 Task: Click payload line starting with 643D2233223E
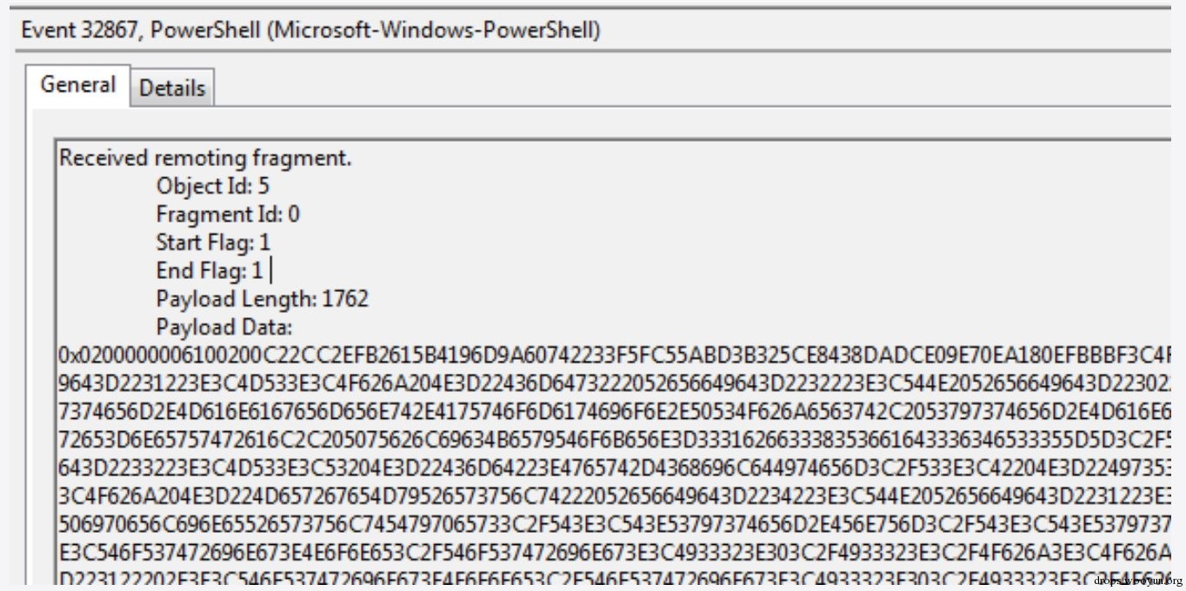click(x=616, y=468)
